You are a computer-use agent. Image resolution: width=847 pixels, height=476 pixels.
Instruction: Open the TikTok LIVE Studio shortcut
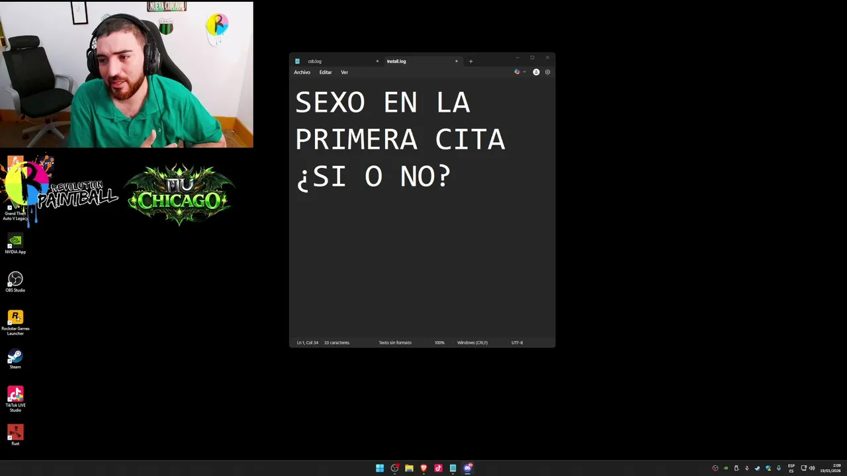(15, 399)
